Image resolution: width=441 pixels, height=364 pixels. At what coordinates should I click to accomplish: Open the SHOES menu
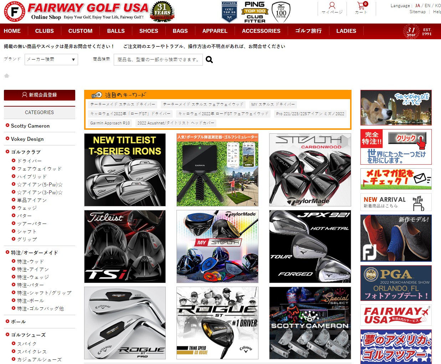(x=149, y=31)
